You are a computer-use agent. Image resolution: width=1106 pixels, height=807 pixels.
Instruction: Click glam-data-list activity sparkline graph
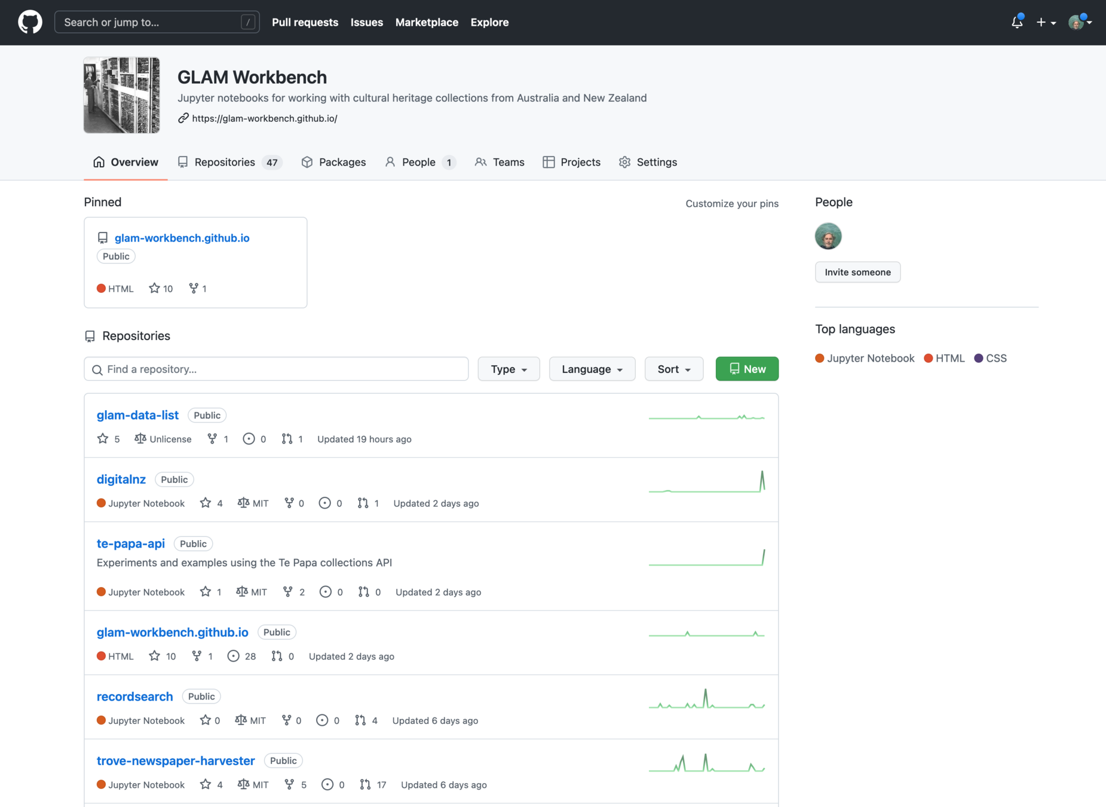pyautogui.click(x=707, y=417)
